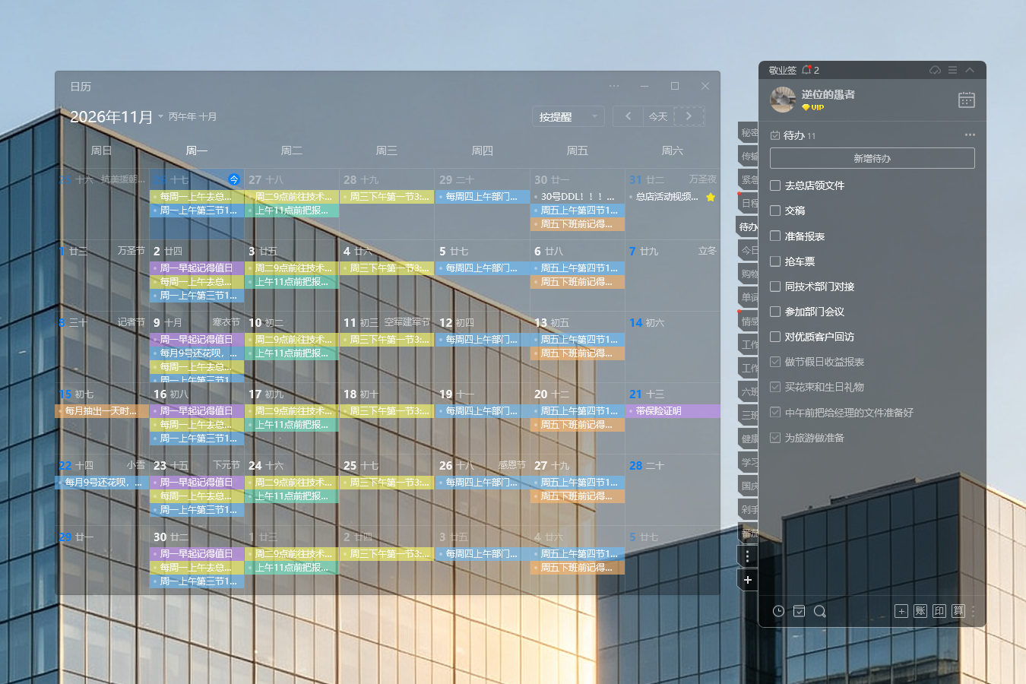
Task: Open the three-dot menu beside 待办 heading
Action: 970,135
